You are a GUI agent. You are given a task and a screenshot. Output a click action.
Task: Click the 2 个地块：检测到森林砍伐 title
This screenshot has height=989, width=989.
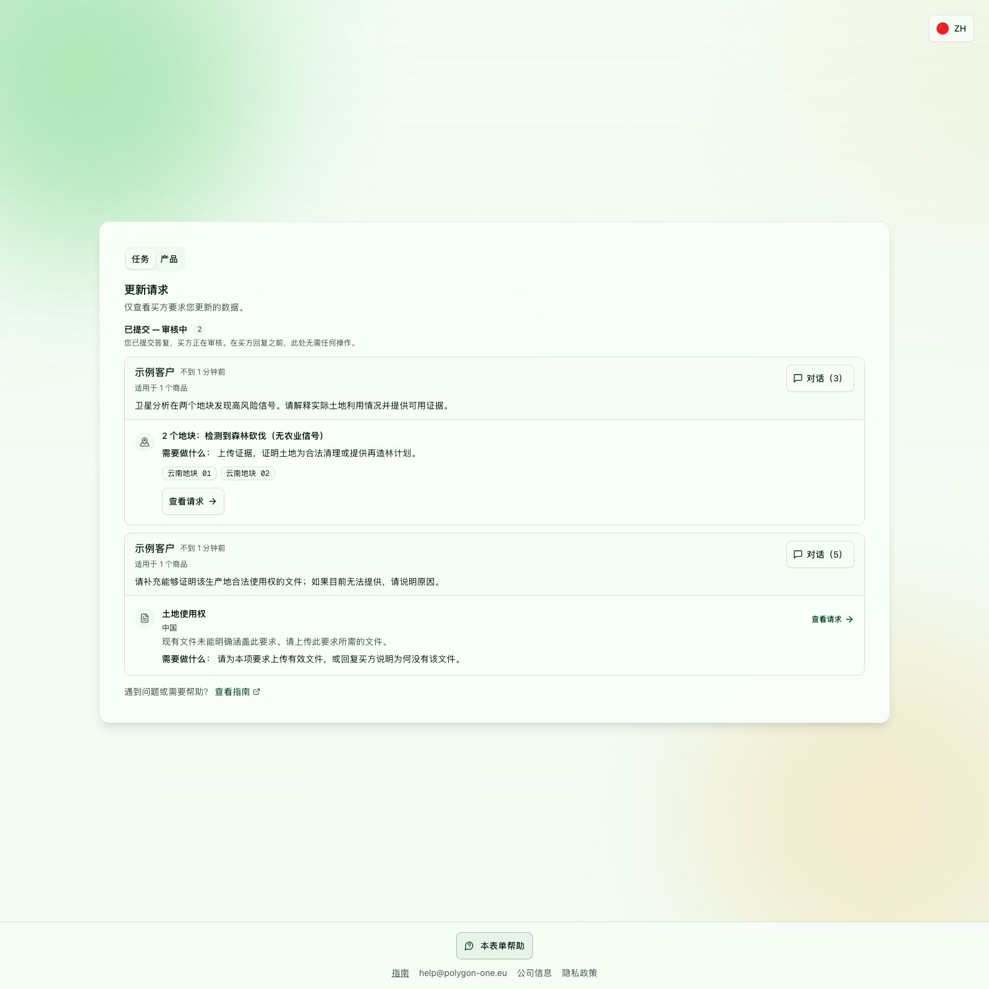pyautogui.click(x=243, y=436)
